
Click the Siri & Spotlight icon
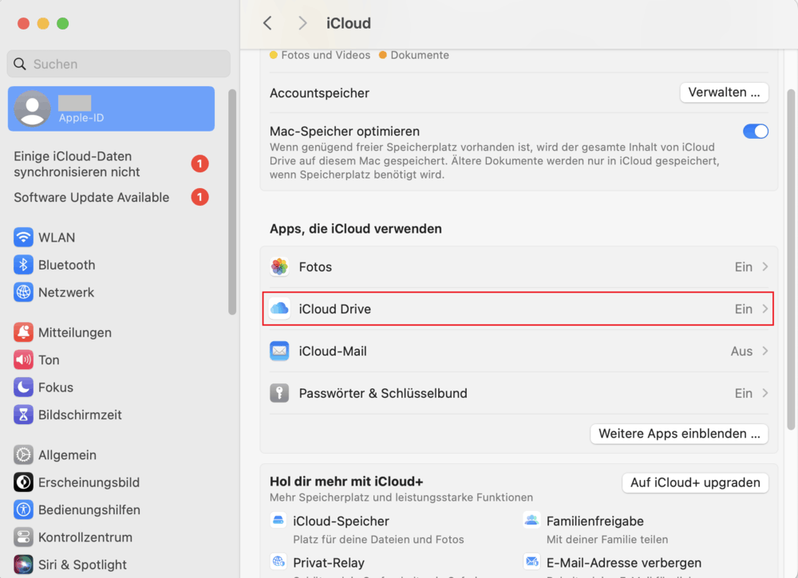point(23,564)
